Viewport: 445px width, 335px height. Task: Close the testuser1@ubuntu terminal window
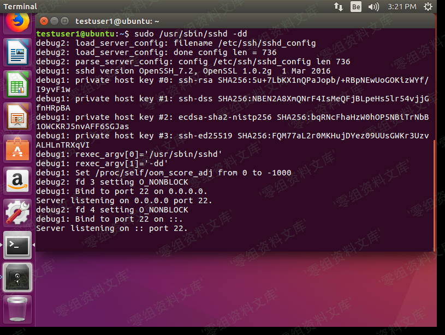[44, 21]
